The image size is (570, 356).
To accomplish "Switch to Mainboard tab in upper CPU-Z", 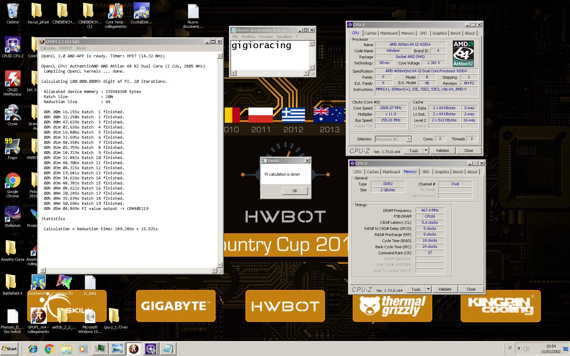I will [x=389, y=33].
